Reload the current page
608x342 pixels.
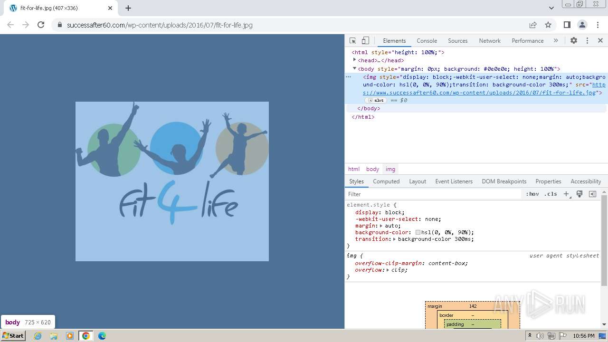(41, 25)
